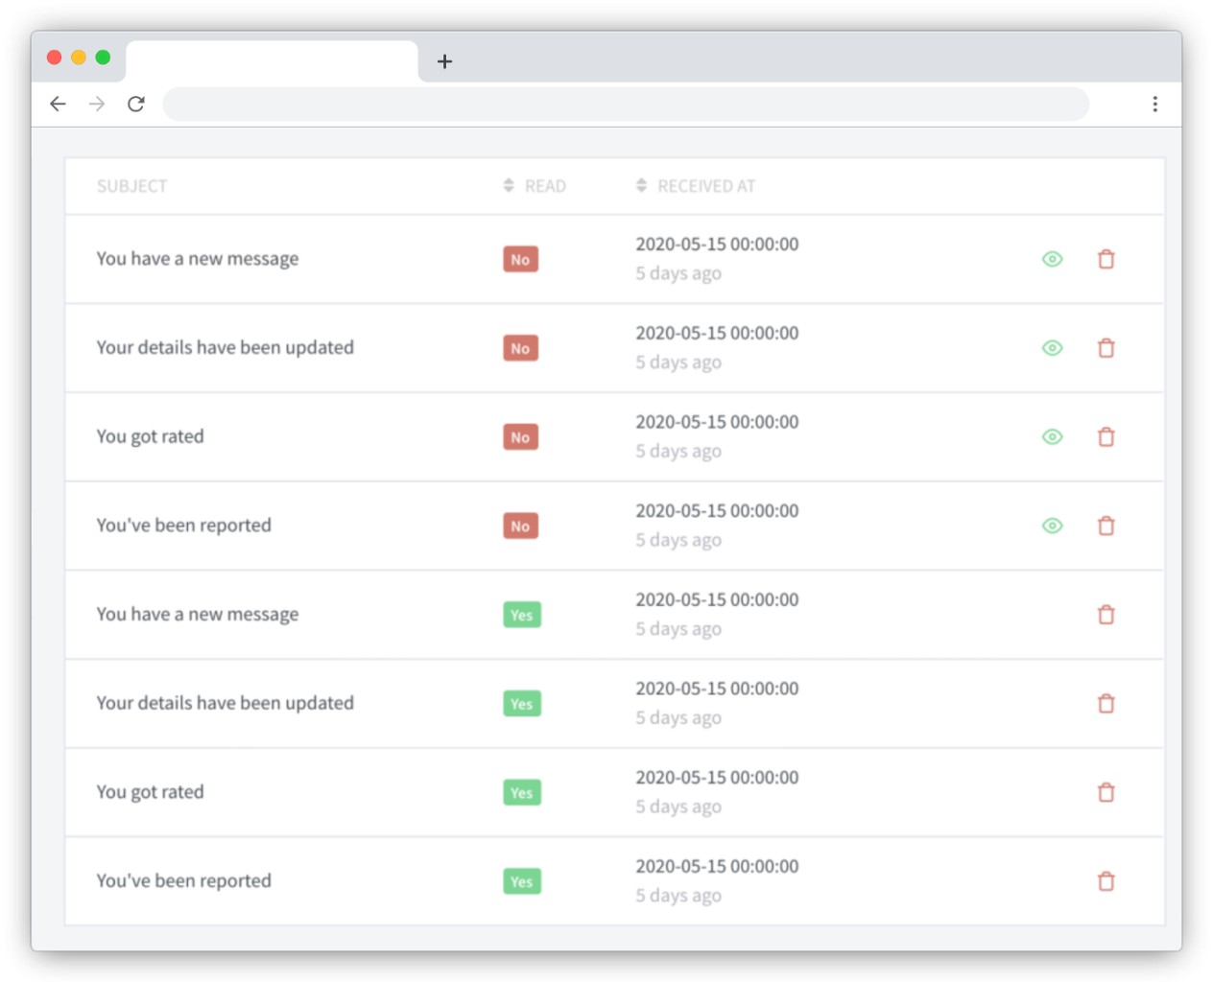
Task: Delete the read 'You got rated' notification
Action: tap(1106, 792)
